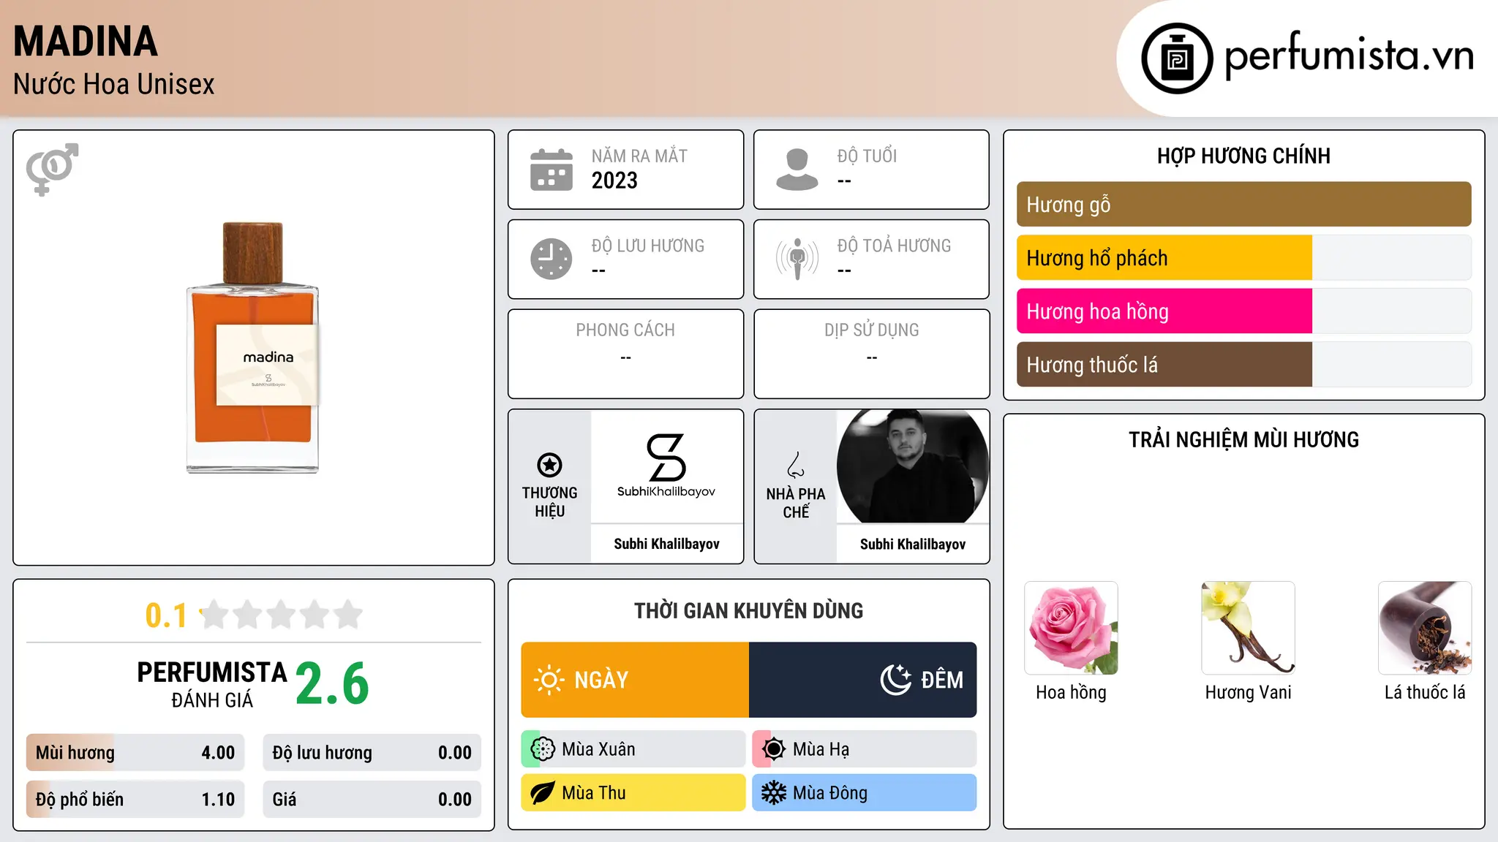Screen dimensions: 1498x842
Task: Click the 2.6 Perfumista score
Action: click(333, 684)
